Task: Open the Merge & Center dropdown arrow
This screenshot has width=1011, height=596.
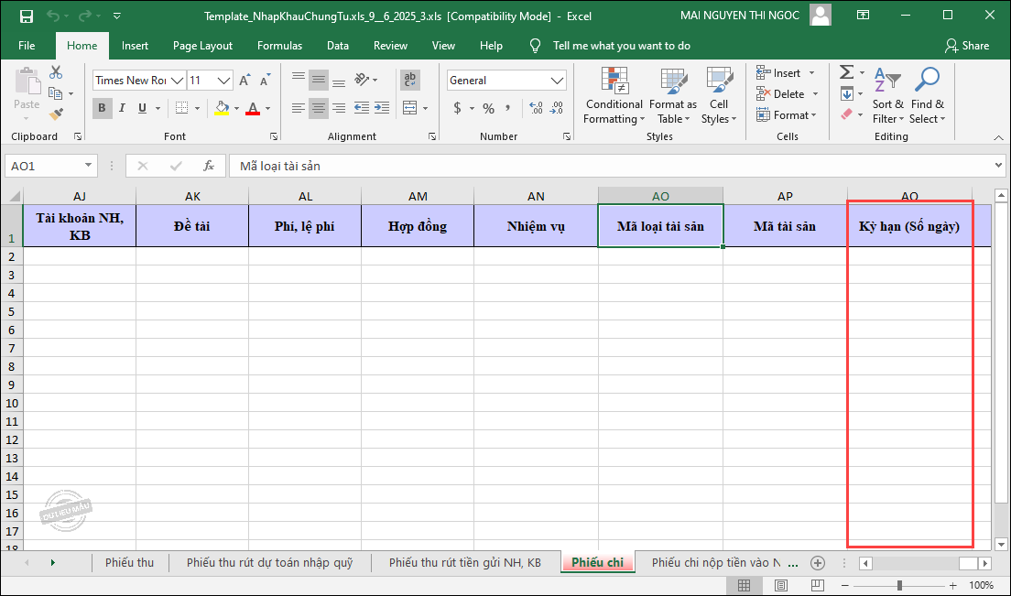Action: click(426, 108)
